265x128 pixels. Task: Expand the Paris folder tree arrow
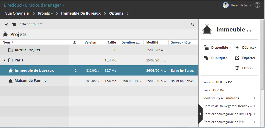click(x=4, y=60)
